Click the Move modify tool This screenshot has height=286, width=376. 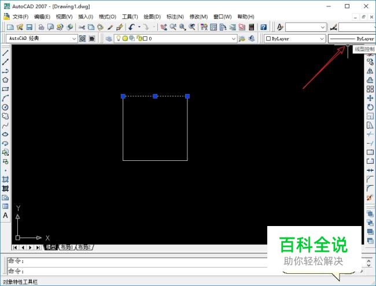tap(370, 98)
